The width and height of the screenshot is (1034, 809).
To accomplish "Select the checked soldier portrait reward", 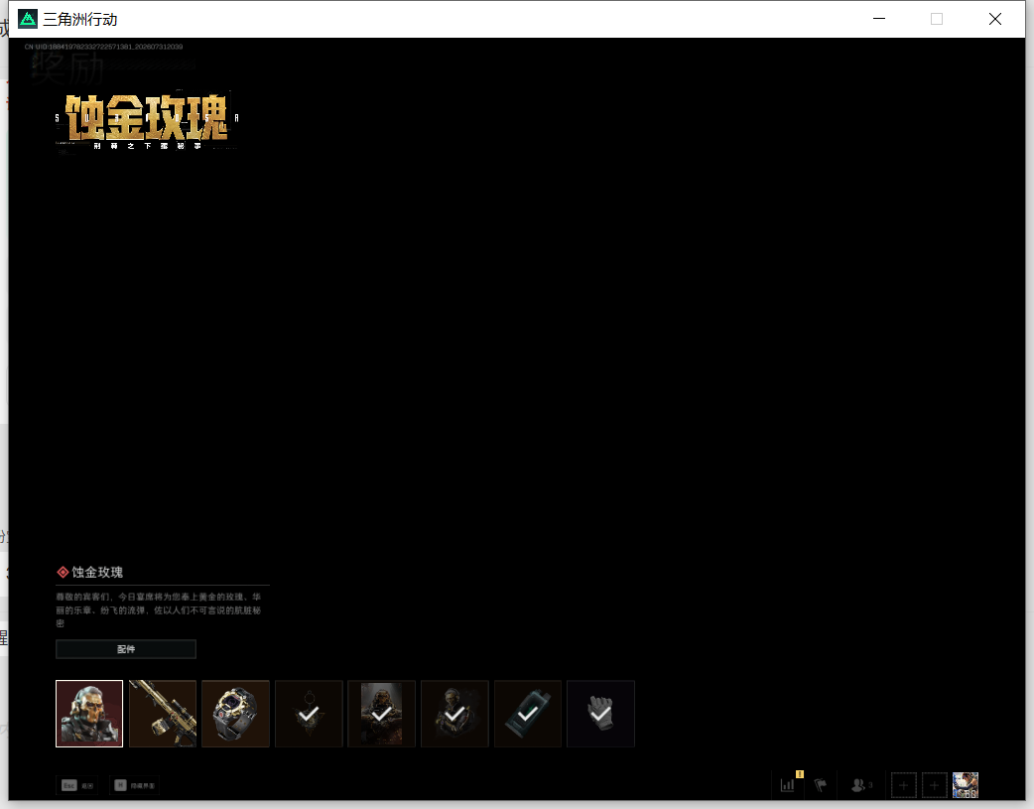I will tap(382, 714).
